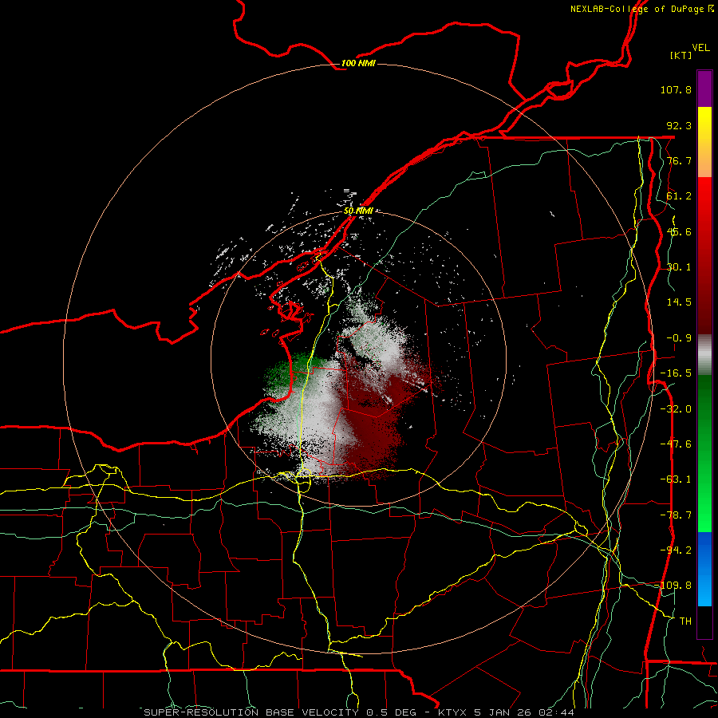Click the 14.5 velocity scale value

point(678,302)
